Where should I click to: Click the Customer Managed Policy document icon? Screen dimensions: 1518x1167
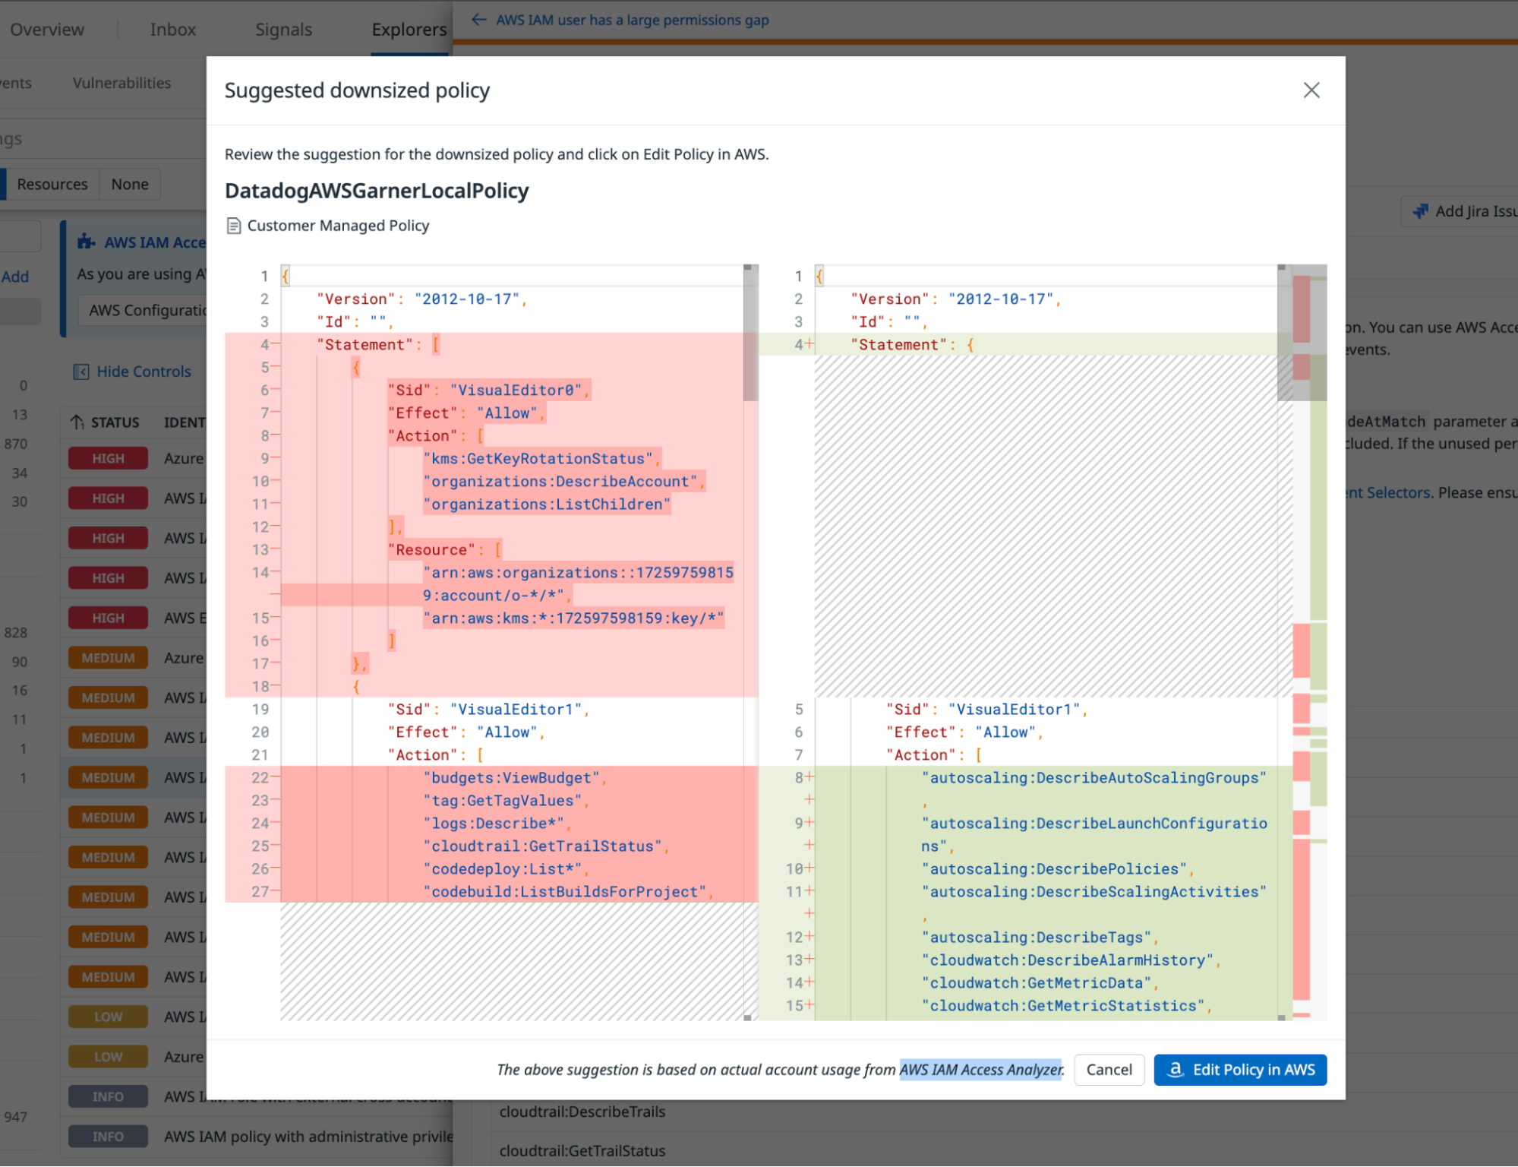232,225
